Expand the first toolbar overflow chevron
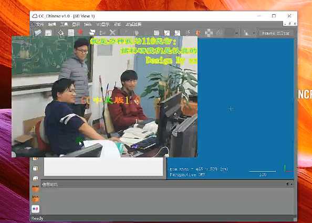Screen dimensions: 312x223 coord(236,33)
